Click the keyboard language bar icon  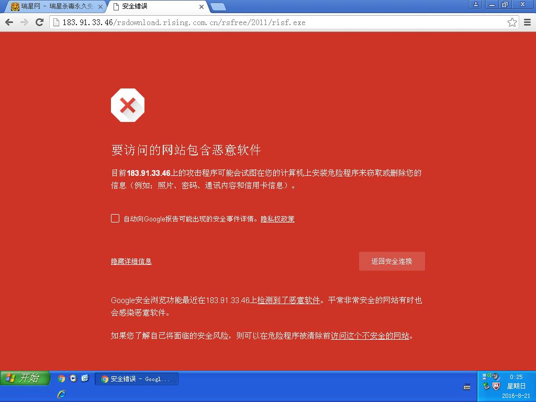point(466,387)
